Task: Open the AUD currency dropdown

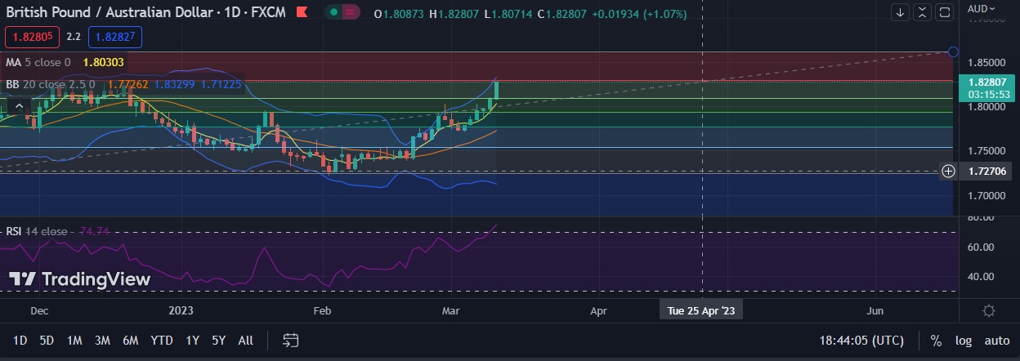Action: pyautogui.click(x=982, y=8)
